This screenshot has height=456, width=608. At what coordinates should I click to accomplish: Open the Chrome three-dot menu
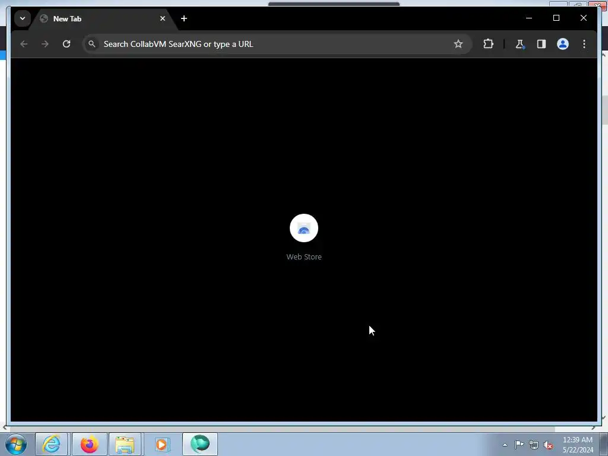[584, 44]
